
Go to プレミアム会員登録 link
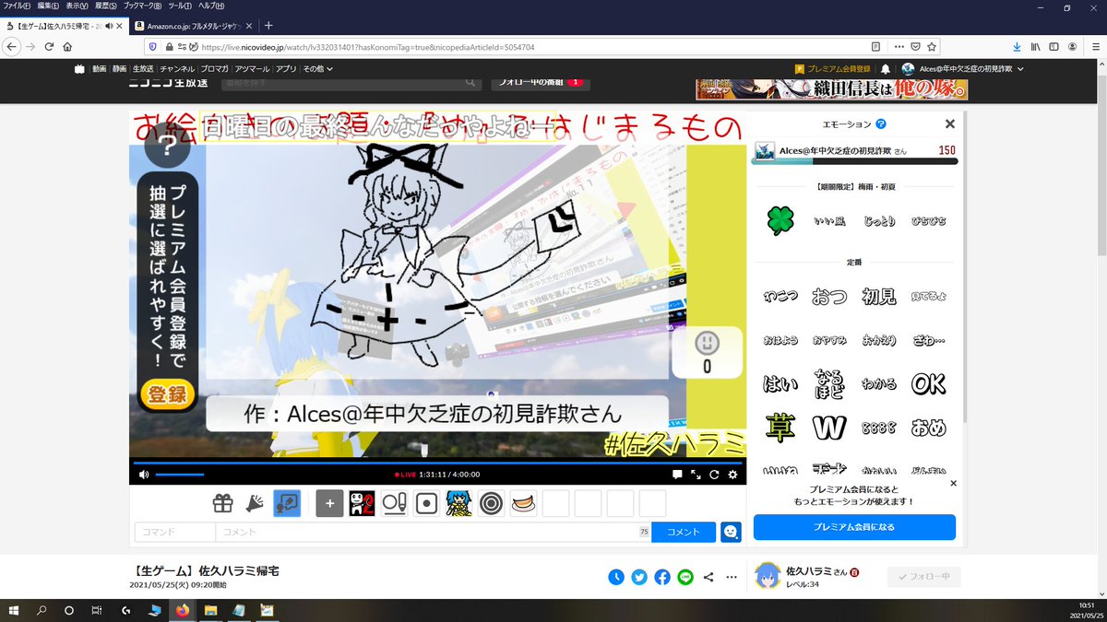pos(833,69)
